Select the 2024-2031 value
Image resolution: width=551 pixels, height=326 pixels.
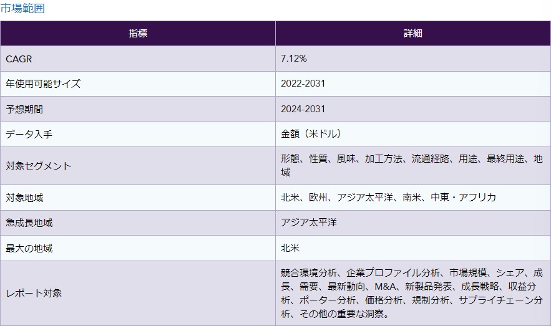click(x=303, y=109)
